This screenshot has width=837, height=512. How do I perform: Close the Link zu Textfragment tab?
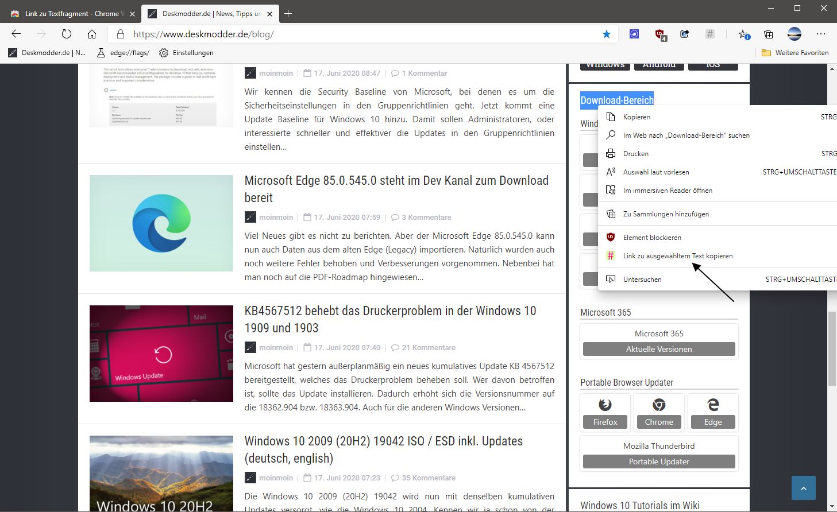pos(133,13)
